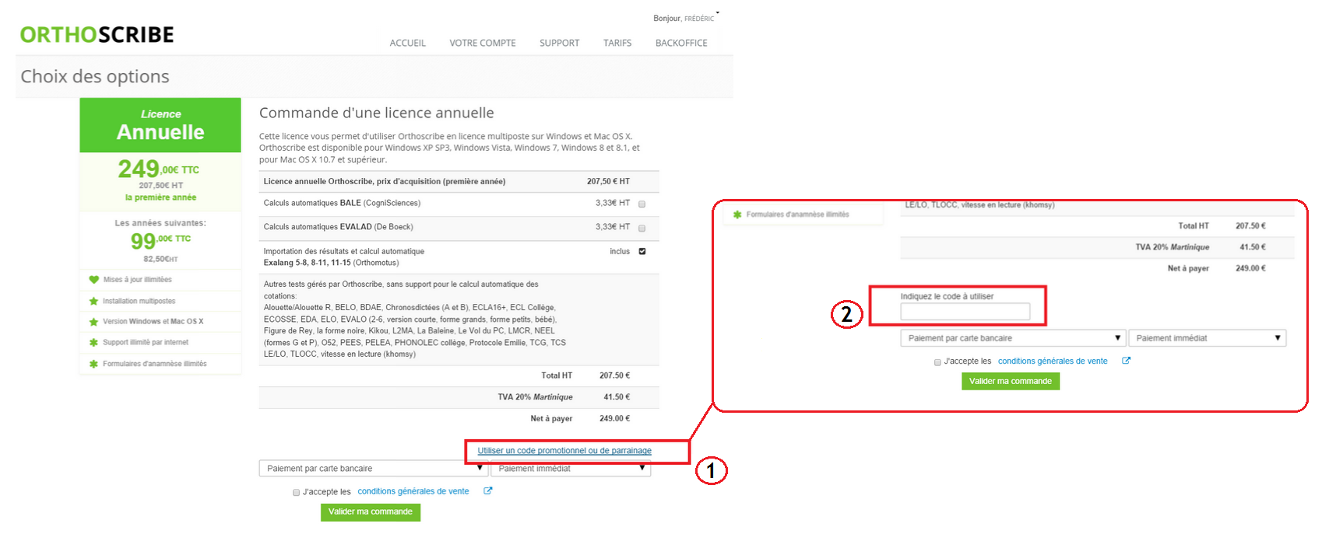Viewport: 1329px width, 534px height.
Task: Open Paiement par carte bancaire dropdown in the zoomed panel
Action: pos(1012,338)
